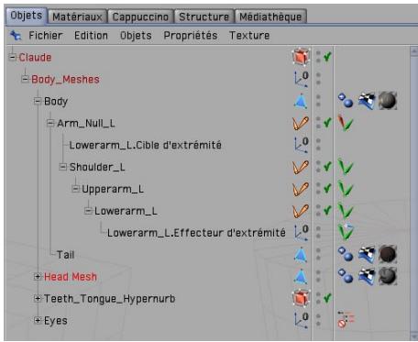418x342 pixels.
Task: Select the tag on Lowerarm_L.Effecteur d'extrémité
Action: point(346,232)
